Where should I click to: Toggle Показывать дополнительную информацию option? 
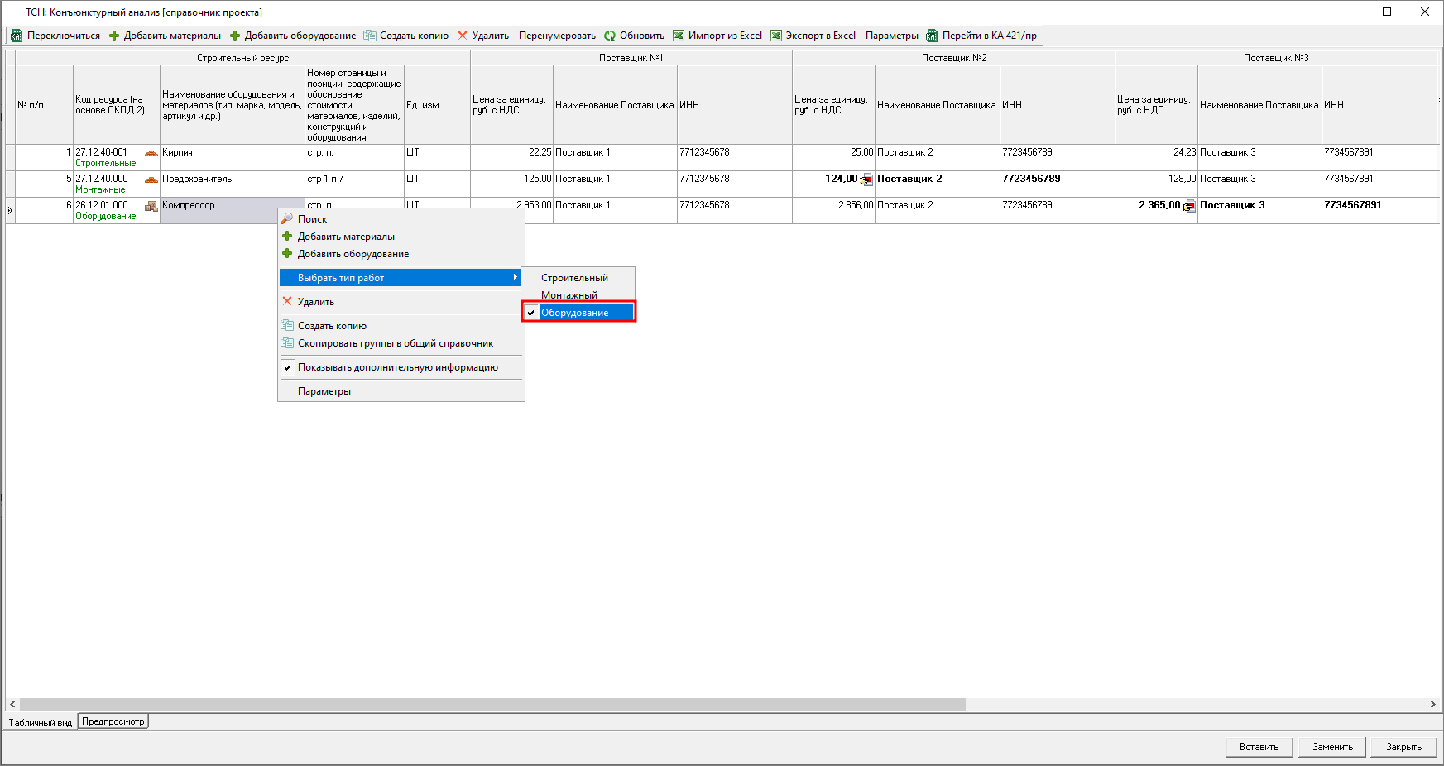397,367
